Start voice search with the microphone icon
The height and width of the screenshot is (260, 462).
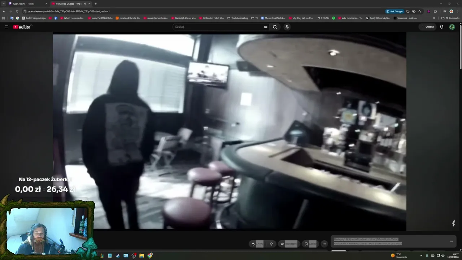(287, 27)
